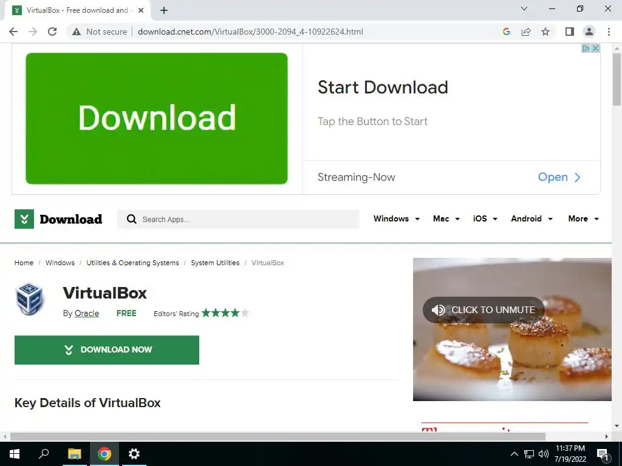Screen dimensions: 622x466
Task: Expand the Android navigation dropdown
Action: pyautogui.click(x=531, y=218)
